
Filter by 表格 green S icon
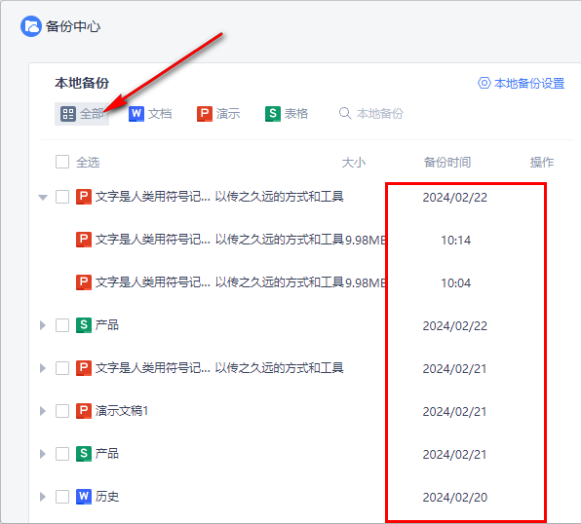tap(272, 113)
